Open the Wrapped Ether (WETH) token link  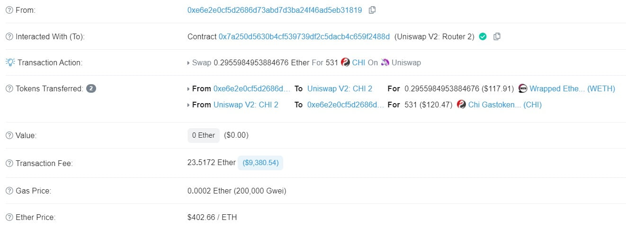pos(572,88)
